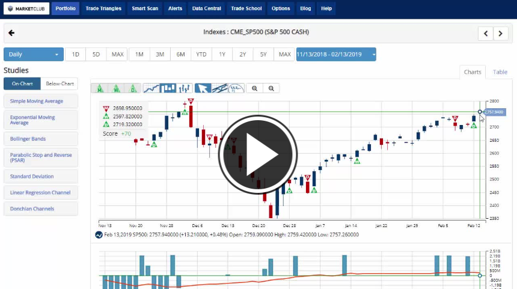Screen dimensions: 517x289
Task: Click the MarketClub logo
Action: tap(26, 8)
